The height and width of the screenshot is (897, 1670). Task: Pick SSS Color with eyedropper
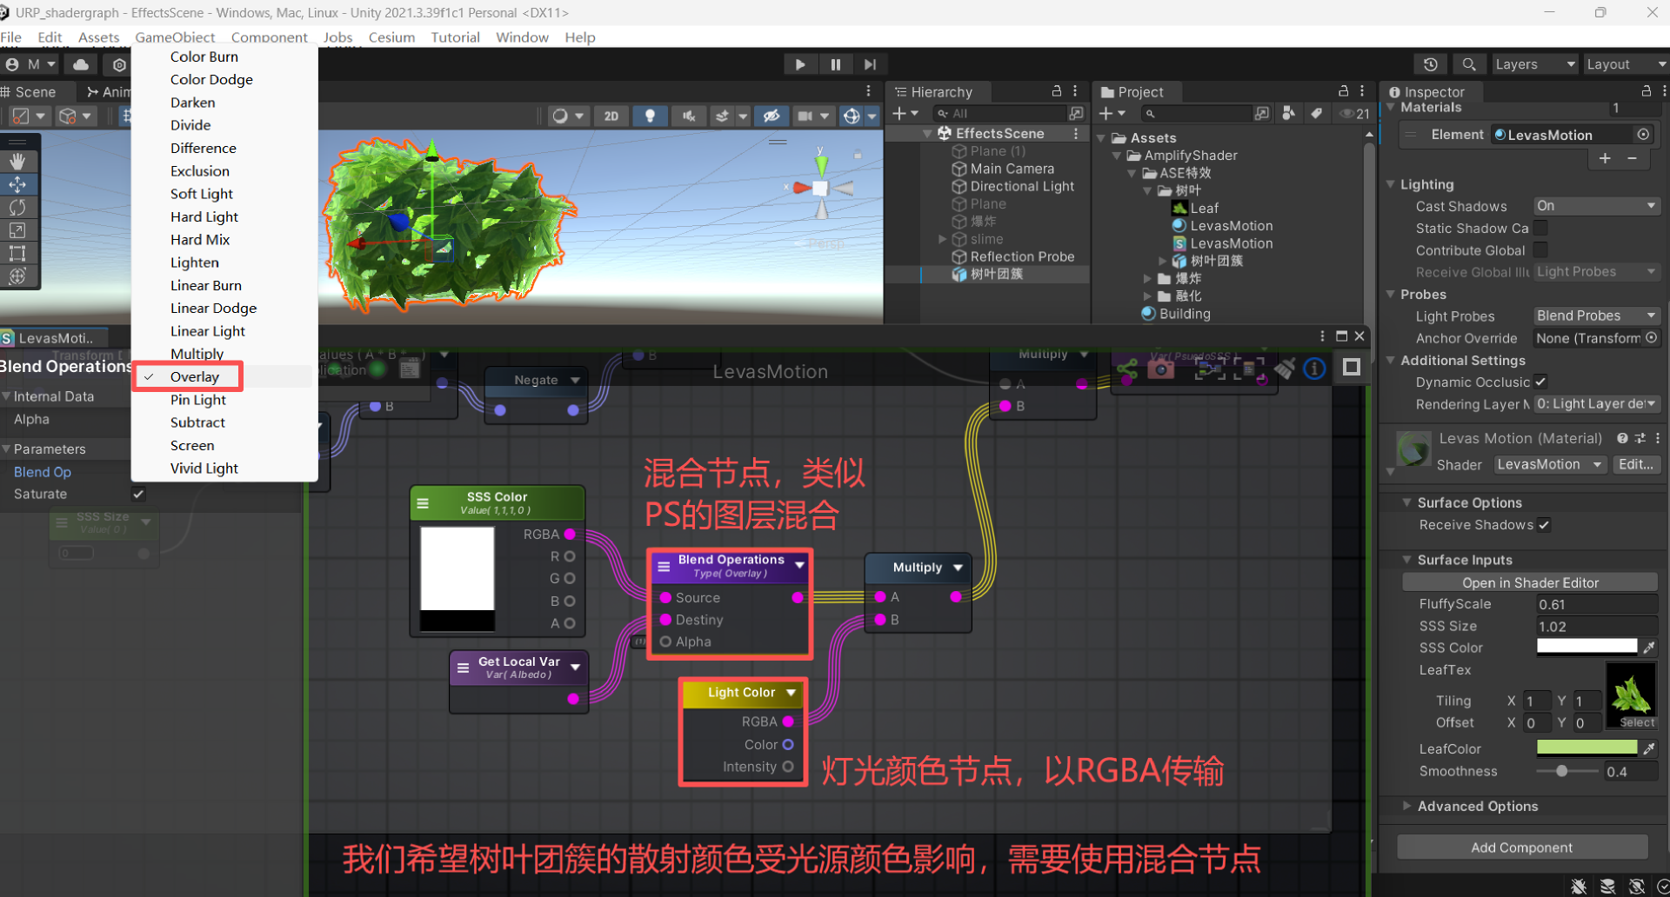(x=1649, y=648)
